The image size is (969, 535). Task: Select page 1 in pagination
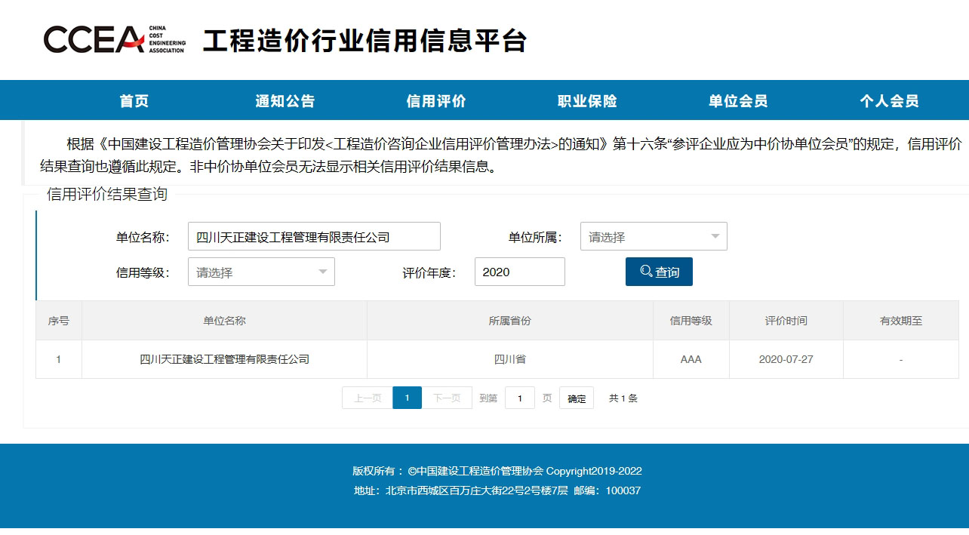pos(408,398)
